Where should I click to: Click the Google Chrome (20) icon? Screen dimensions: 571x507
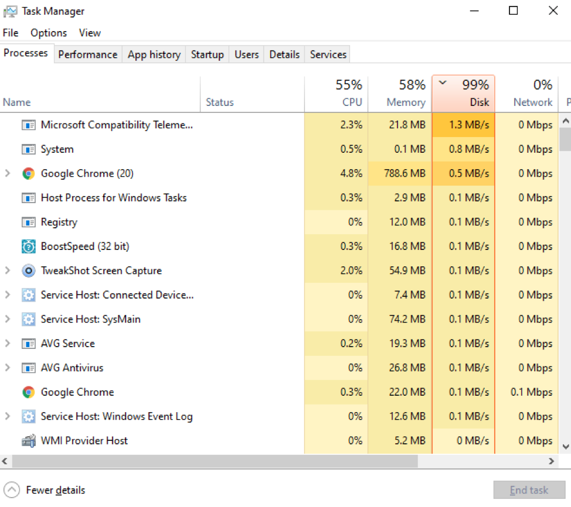[x=28, y=174]
